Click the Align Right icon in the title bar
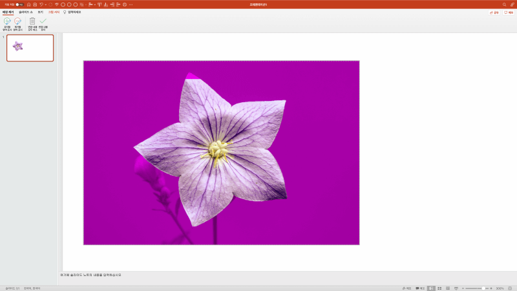The image size is (517, 291). point(112,5)
